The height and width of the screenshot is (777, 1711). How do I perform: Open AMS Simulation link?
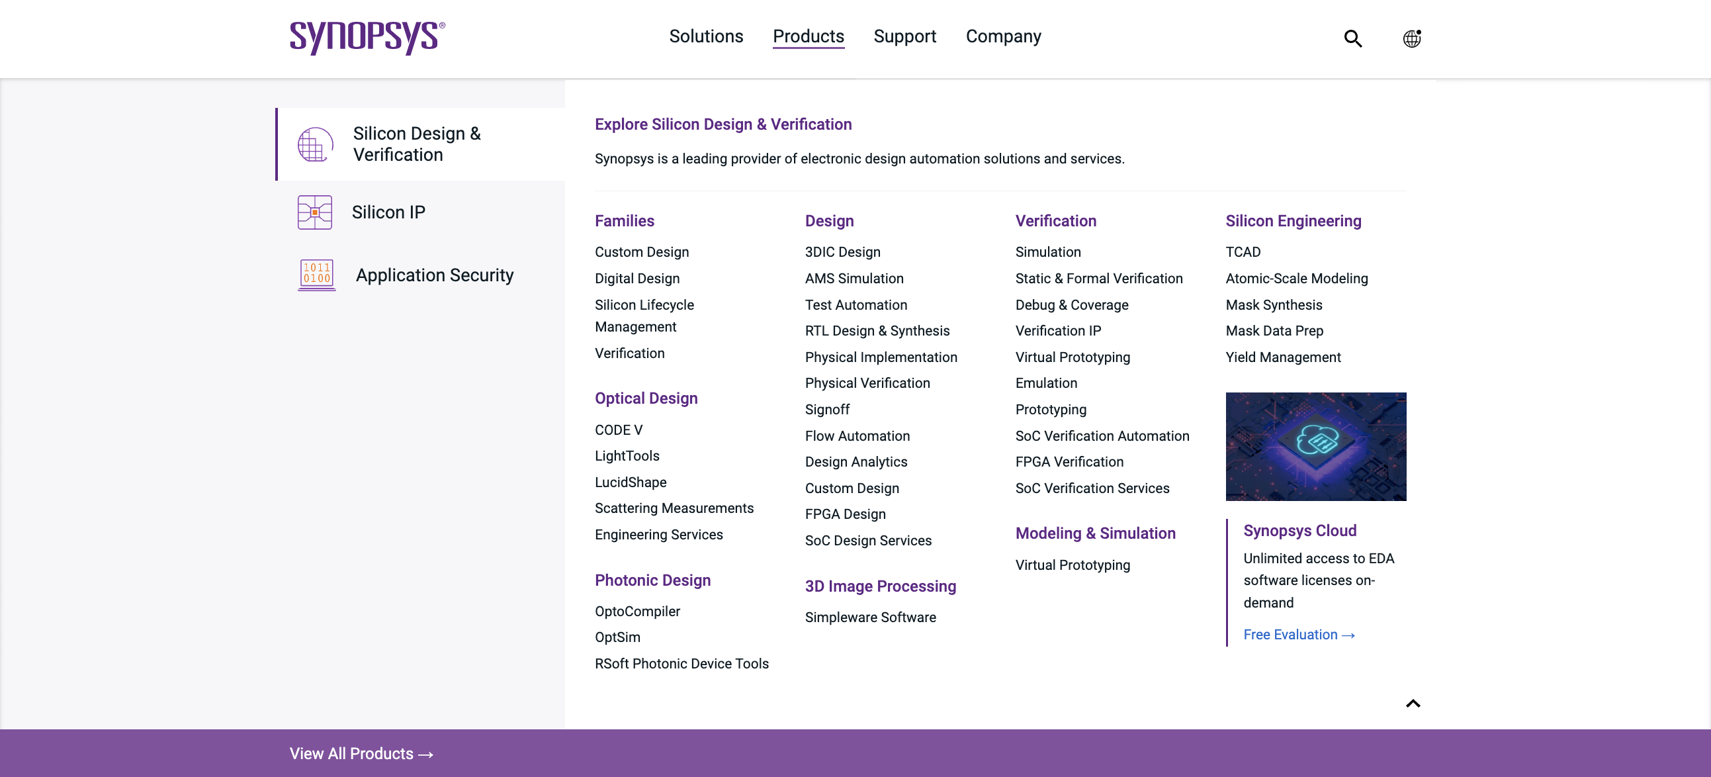coord(854,279)
